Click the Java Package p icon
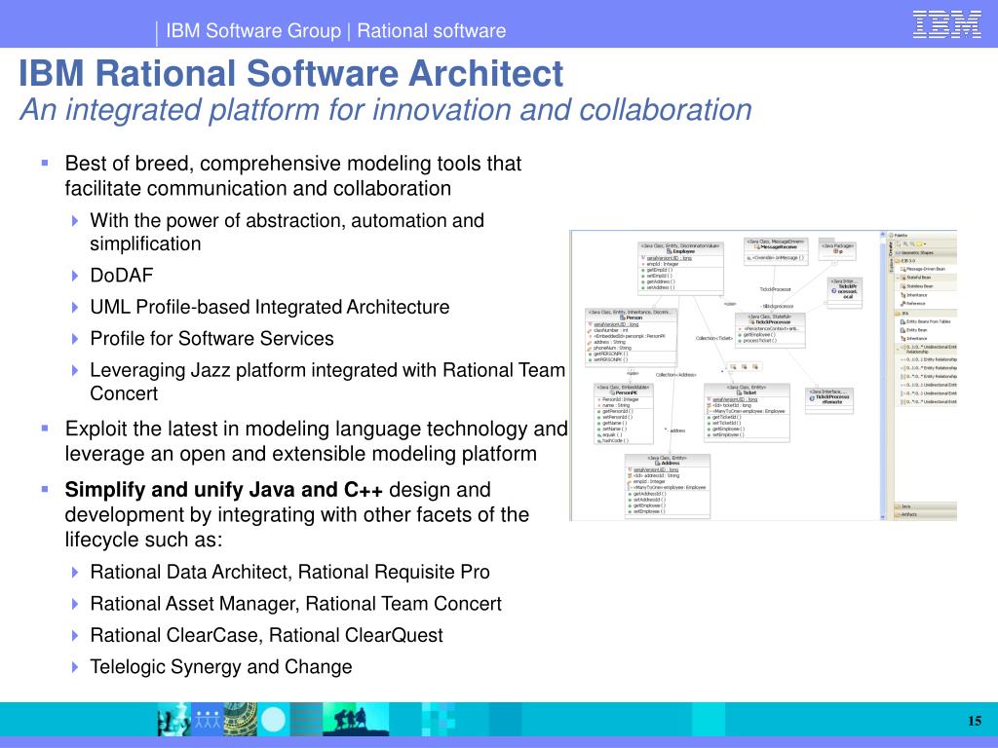Viewport: 998px width, 748px height. (835, 251)
